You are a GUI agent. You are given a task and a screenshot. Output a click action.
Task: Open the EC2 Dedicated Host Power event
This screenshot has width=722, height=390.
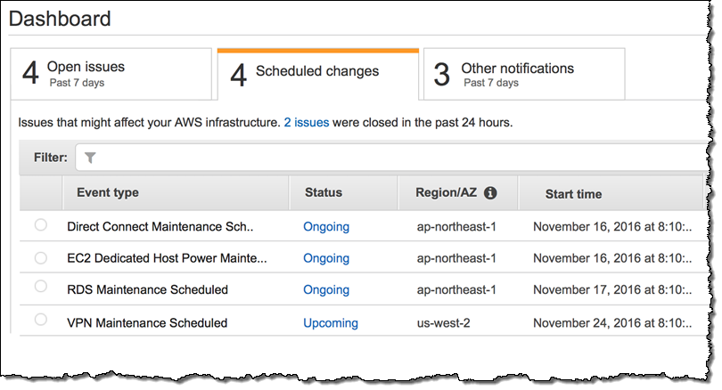(167, 258)
